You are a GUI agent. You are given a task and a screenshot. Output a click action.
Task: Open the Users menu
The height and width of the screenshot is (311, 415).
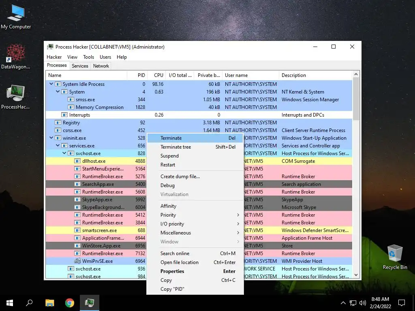105,57
